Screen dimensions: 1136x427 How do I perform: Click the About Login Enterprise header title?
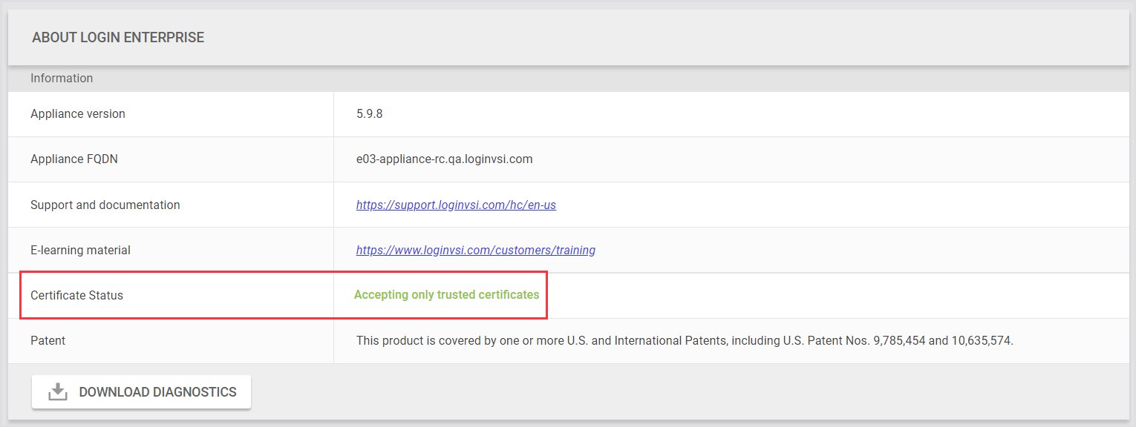(x=118, y=37)
